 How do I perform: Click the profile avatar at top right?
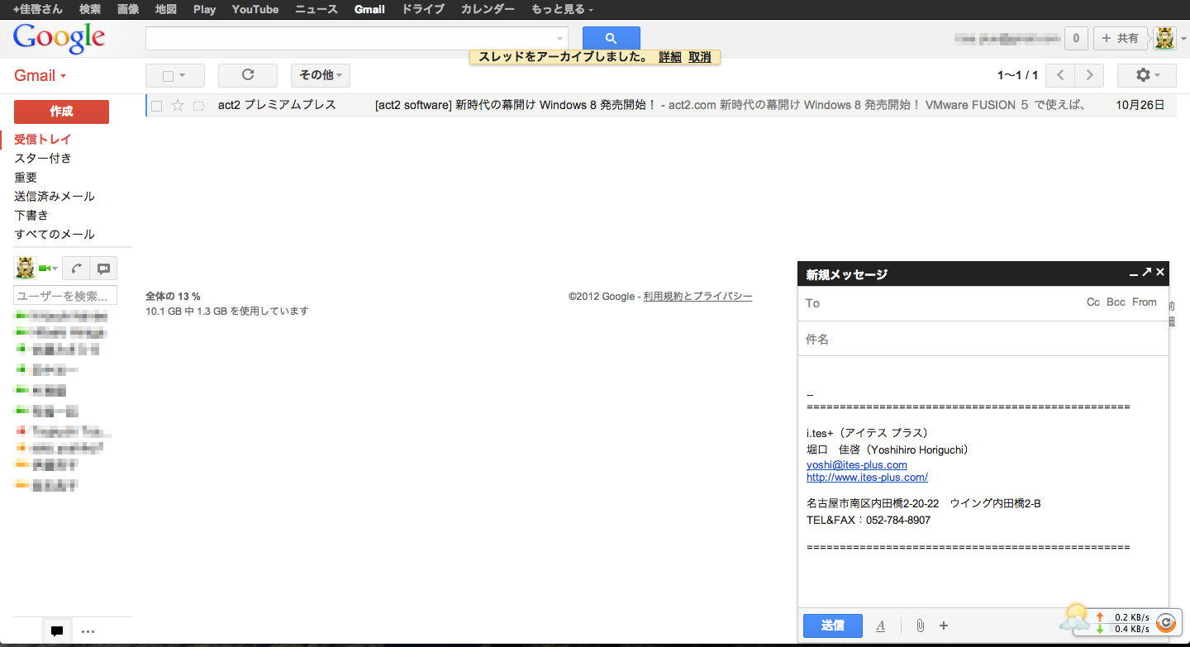click(x=1165, y=38)
